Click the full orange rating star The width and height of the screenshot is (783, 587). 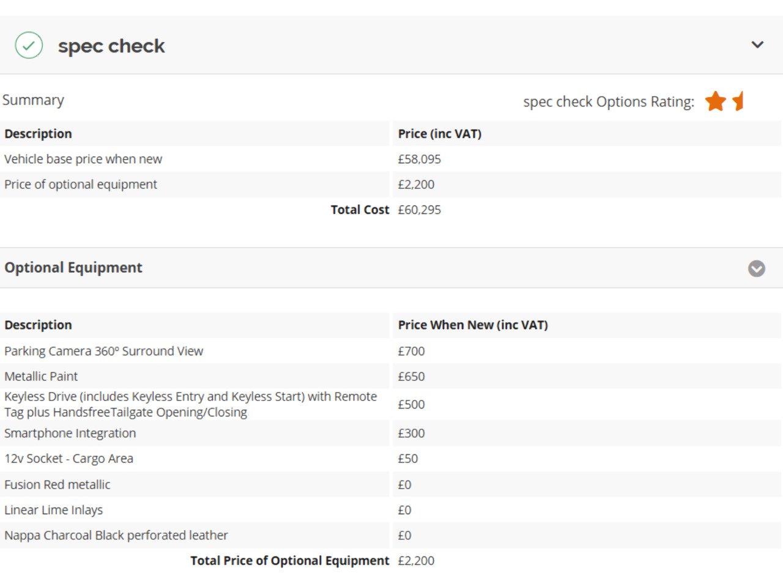pos(715,101)
